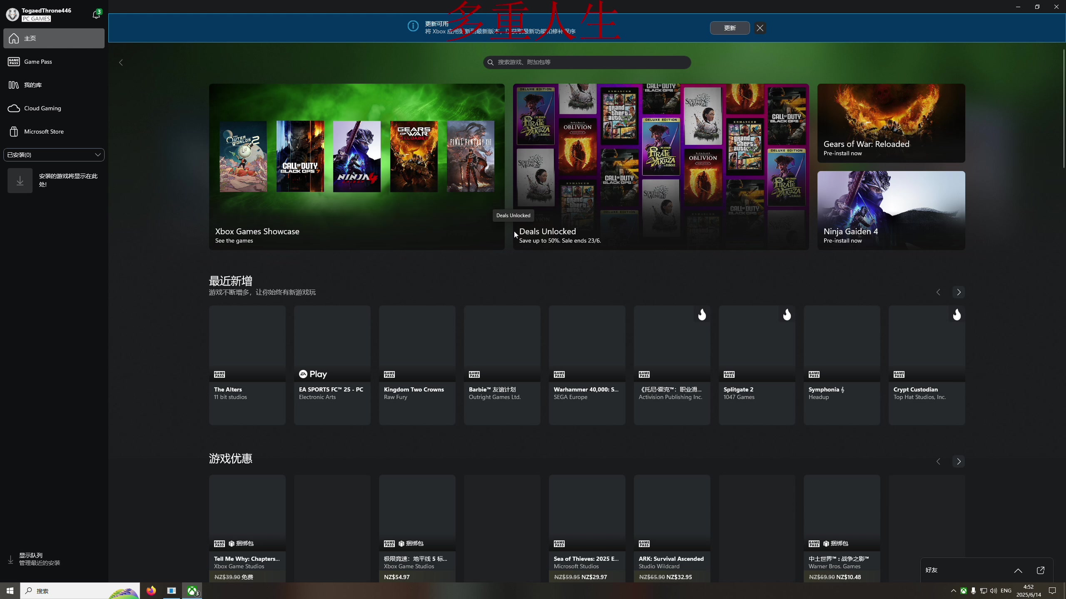Click The Outer Worlds 2 cover in showcase
Viewport: 1066px width, 599px height.
pyautogui.click(x=243, y=156)
